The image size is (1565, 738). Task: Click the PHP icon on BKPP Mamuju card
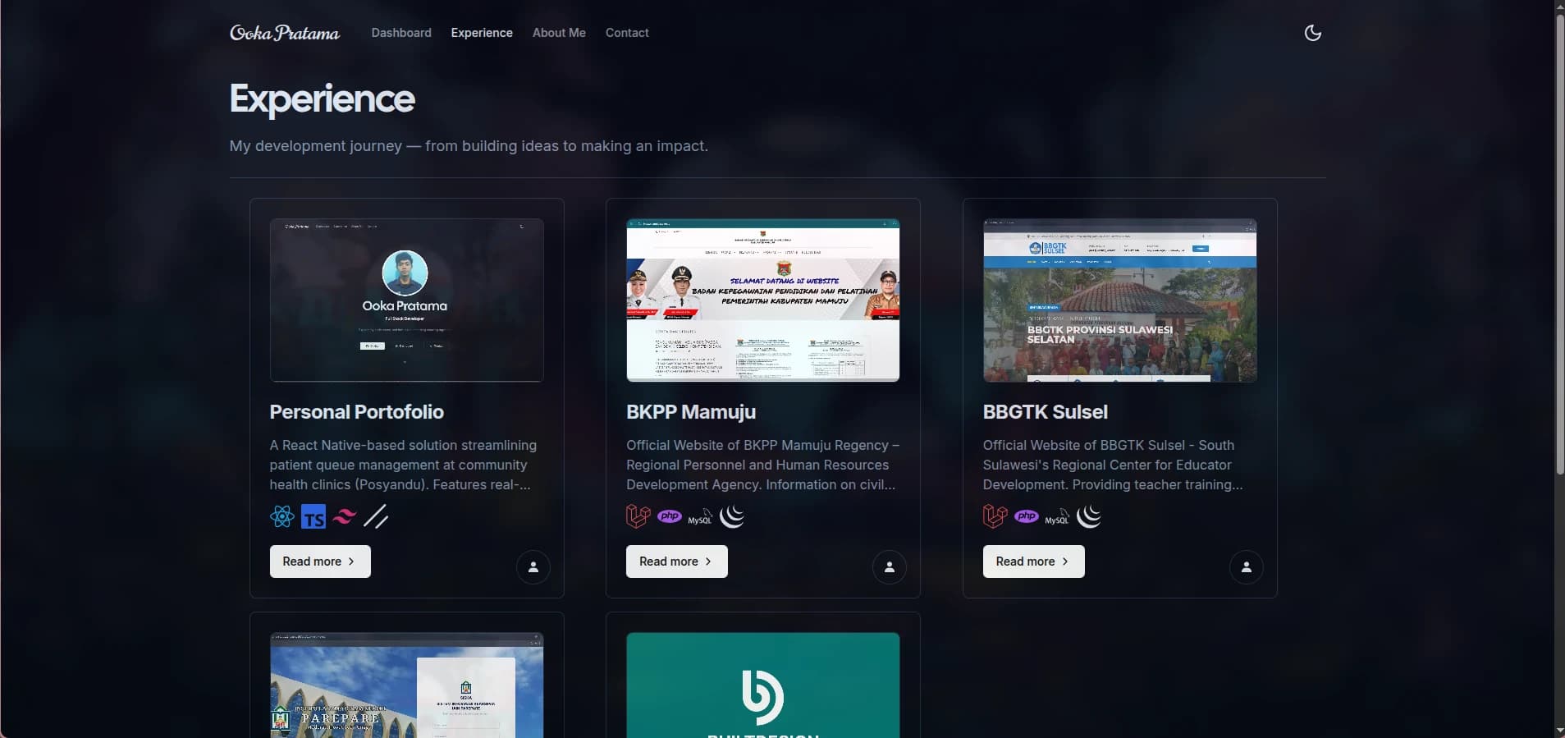670,516
